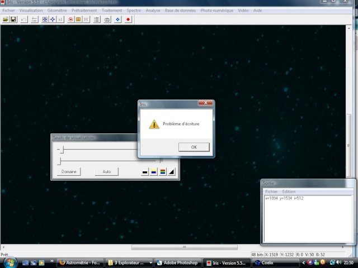Screen dimensions: 358x268
Task: Open the Traitement menu
Action: click(x=112, y=11)
